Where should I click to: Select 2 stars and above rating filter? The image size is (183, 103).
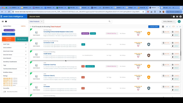10,82
